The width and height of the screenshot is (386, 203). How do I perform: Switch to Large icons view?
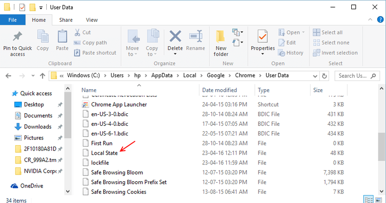click(x=379, y=200)
